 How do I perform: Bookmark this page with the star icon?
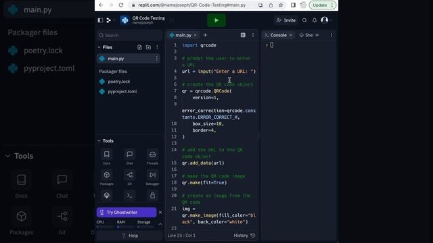[281, 5]
